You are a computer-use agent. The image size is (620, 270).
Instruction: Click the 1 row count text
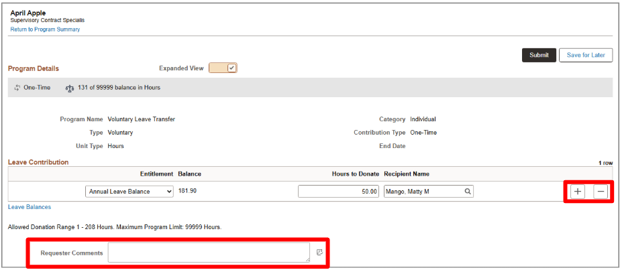click(605, 163)
